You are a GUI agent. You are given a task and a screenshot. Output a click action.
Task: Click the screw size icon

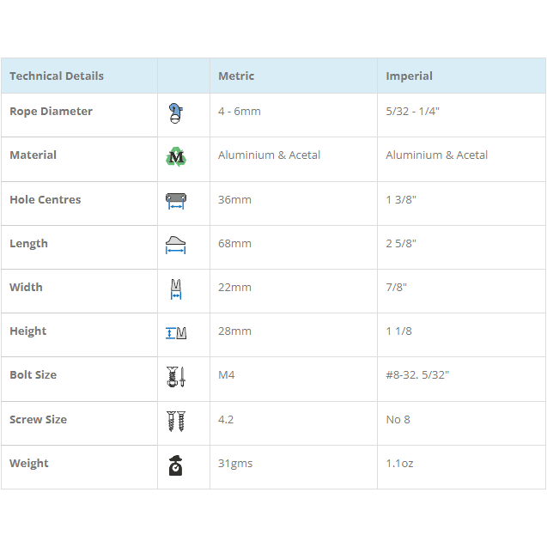[x=175, y=421]
